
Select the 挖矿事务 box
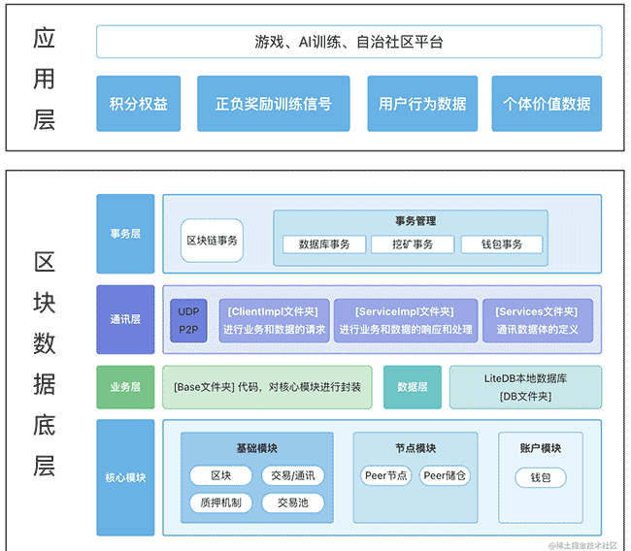(x=413, y=244)
